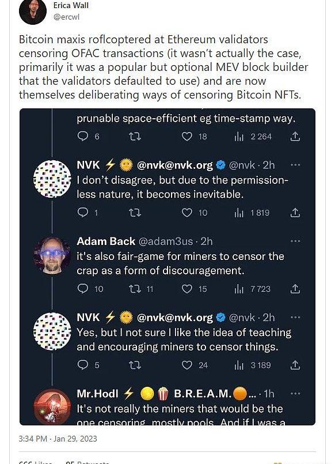Open Adam Back's laser-eyes avatar
The height and width of the screenshot is (464, 335).
click(52, 255)
